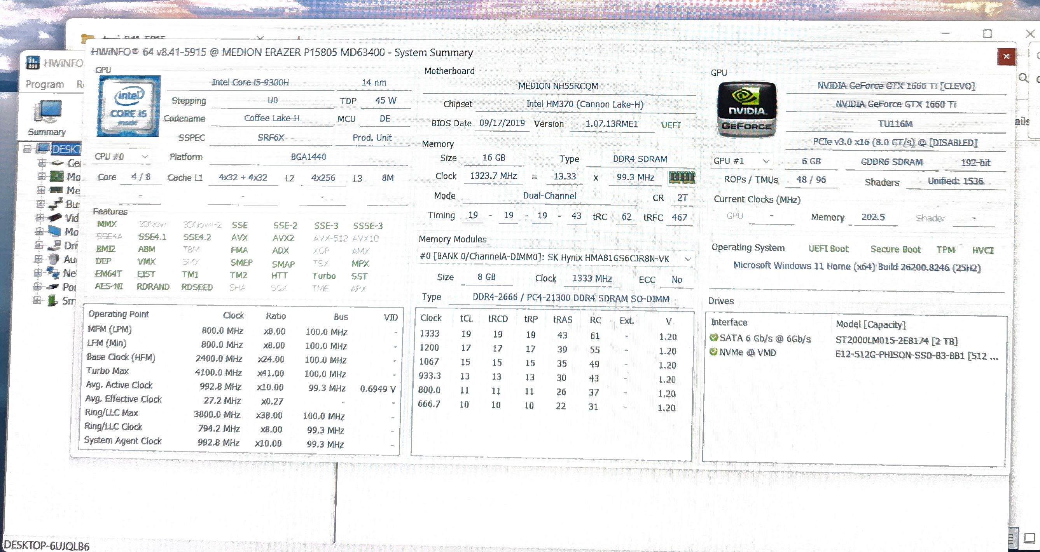Click the 'AVX2' feature flag
Screen dimensions: 1040x552
pyautogui.click(x=283, y=238)
